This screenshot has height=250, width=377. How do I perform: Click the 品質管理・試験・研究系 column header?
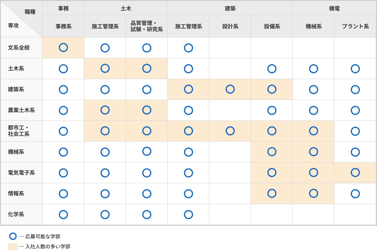tap(147, 26)
